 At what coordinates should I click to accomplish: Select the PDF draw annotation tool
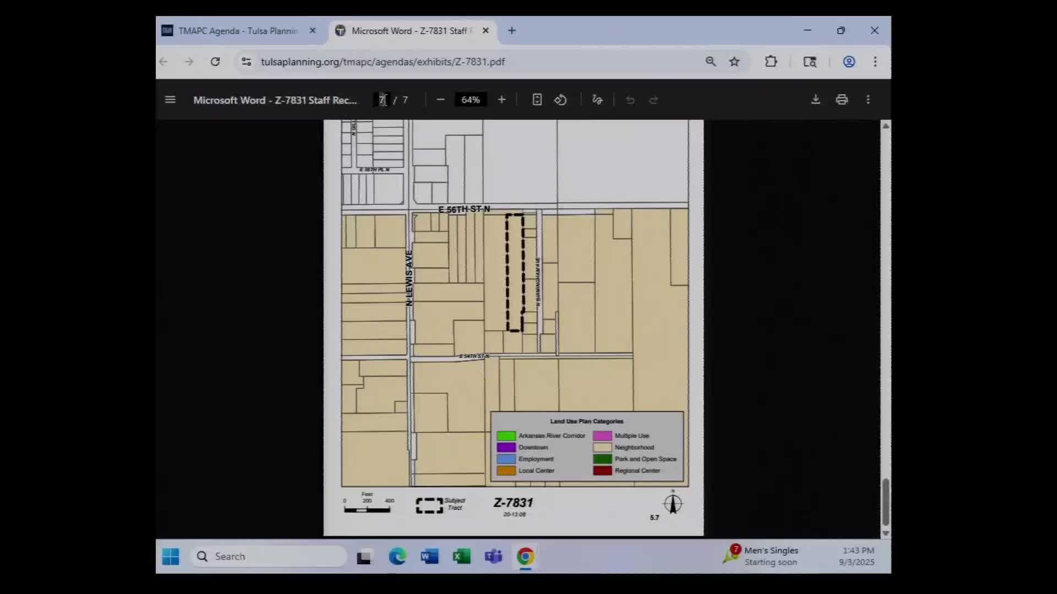(x=597, y=100)
